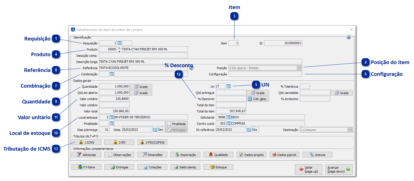Open the Solicitante lookup icon
The image size is (414, 181).
coord(229,117)
